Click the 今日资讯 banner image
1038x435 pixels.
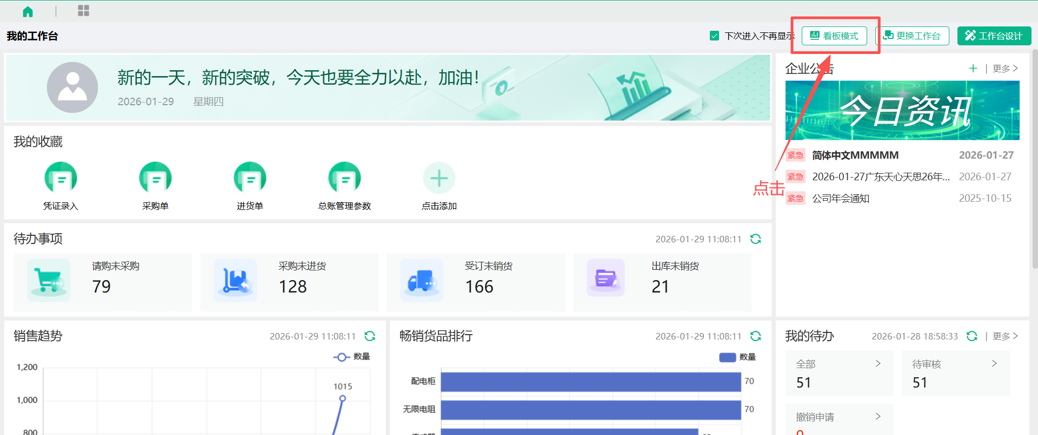[902, 111]
